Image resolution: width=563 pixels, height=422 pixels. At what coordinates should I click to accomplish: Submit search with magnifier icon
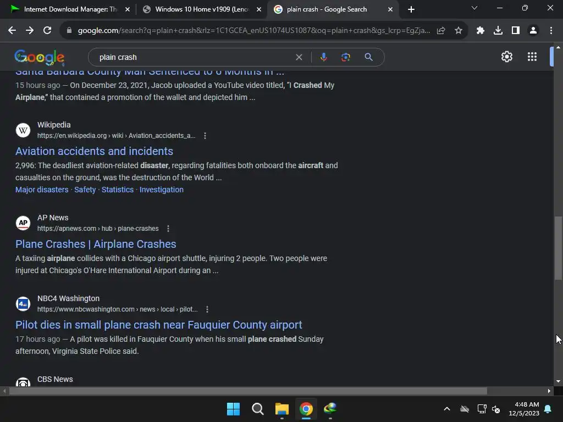click(x=368, y=57)
